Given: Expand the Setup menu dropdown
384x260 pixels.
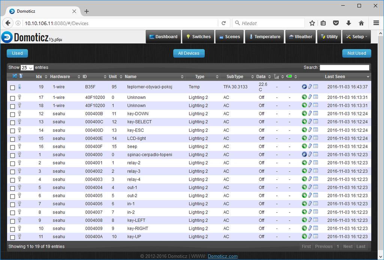Looking at the screenshot, I should pos(356,37).
